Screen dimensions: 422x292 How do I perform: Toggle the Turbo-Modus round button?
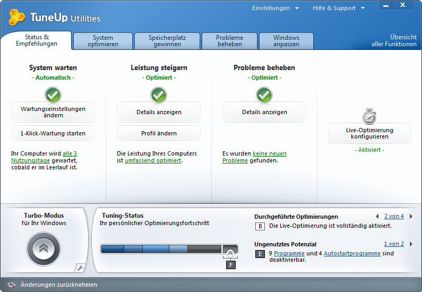(x=44, y=248)
